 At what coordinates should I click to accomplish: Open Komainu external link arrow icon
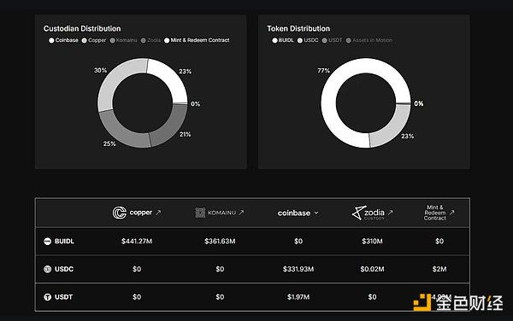(x=241, y=213)
